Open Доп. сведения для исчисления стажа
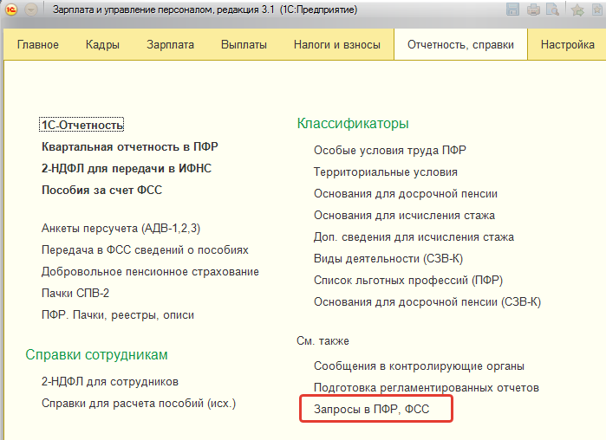Image resolution: width=606 pixels, height=440 pixels. tap(414, 237)
